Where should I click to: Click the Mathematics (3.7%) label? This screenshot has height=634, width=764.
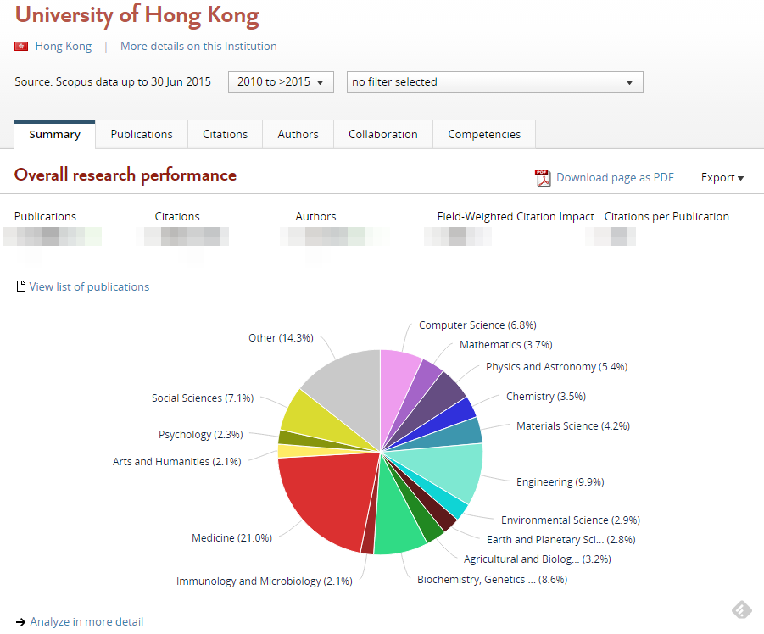[505, 345]
